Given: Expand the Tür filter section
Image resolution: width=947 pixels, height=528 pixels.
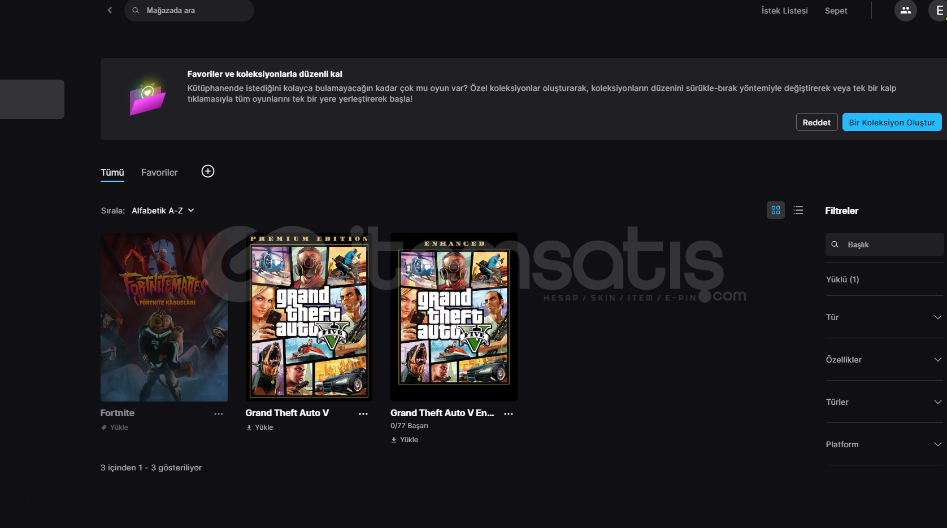Looking at the screenshot, I should point(884,317).
